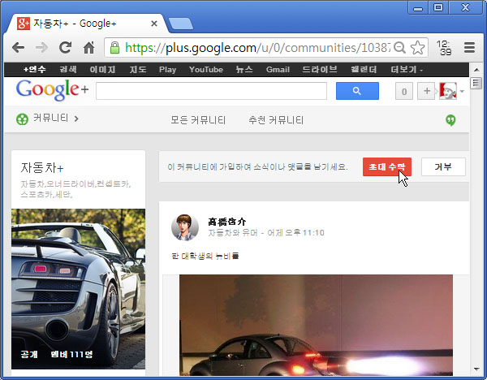Open Play in the Google bar
The width and height of the screenshot is (487, 380).
pyautogui.click(x=168, y=70)
